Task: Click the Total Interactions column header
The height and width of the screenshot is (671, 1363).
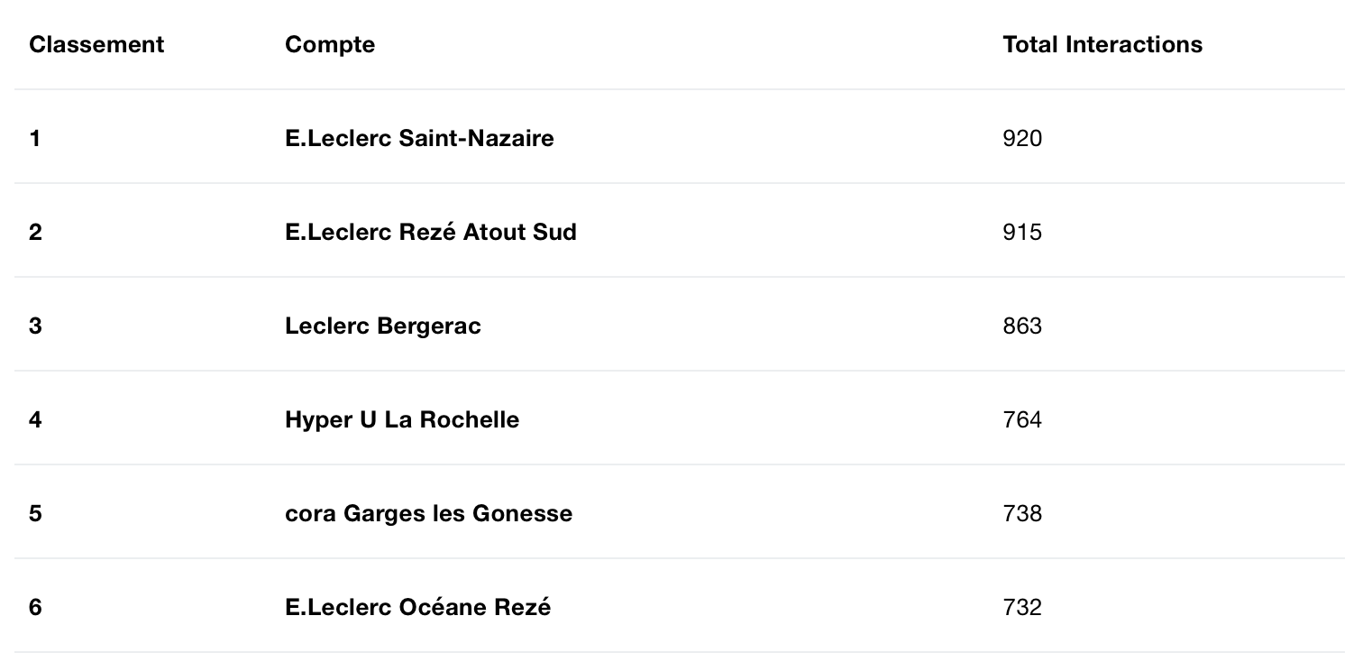Action: [1102, 44]
